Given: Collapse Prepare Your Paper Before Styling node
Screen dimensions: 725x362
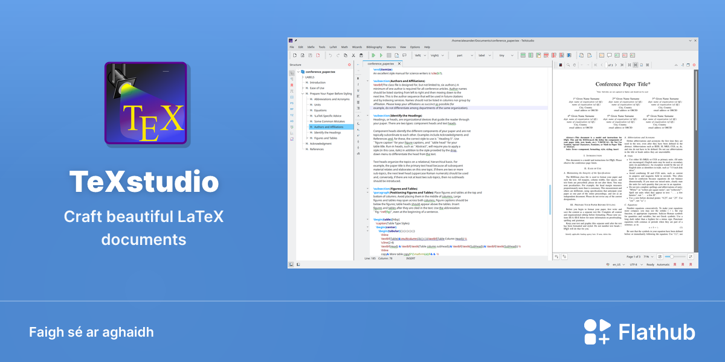Looking at the screenshot, I should [x=303, y=94].
